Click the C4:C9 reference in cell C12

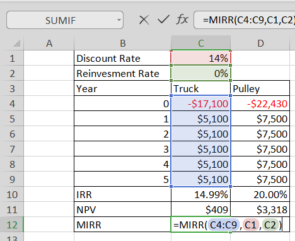pyautogui.click(x=224, y=225)
